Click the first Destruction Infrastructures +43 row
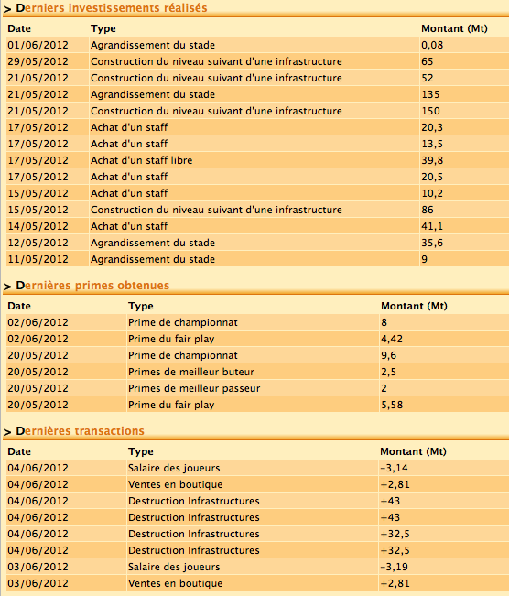 pos(257,501)
